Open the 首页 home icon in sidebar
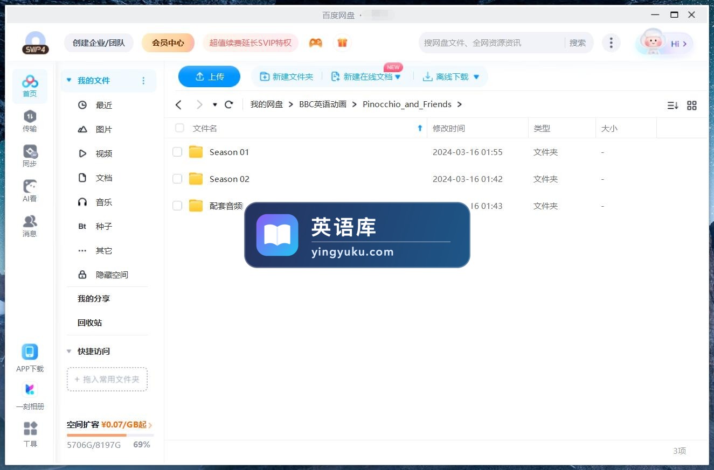 (x=30, y=86)
